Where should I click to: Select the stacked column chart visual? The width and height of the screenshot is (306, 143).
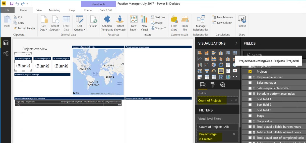coord(207,53)
